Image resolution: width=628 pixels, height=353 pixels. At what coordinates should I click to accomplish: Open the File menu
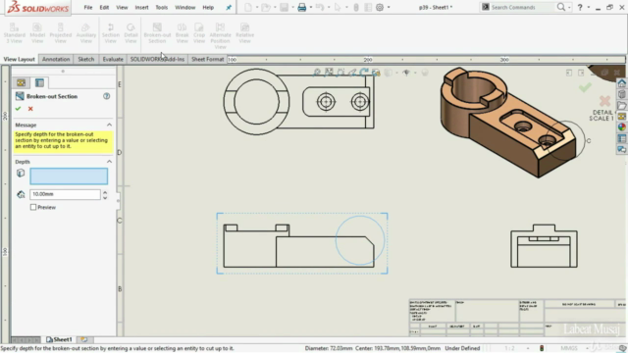88,7
